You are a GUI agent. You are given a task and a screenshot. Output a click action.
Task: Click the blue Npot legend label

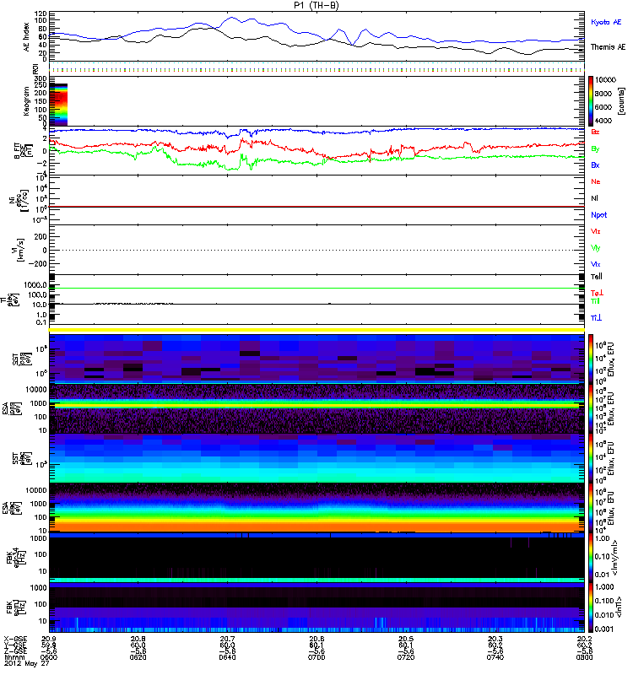click(598, 215)
